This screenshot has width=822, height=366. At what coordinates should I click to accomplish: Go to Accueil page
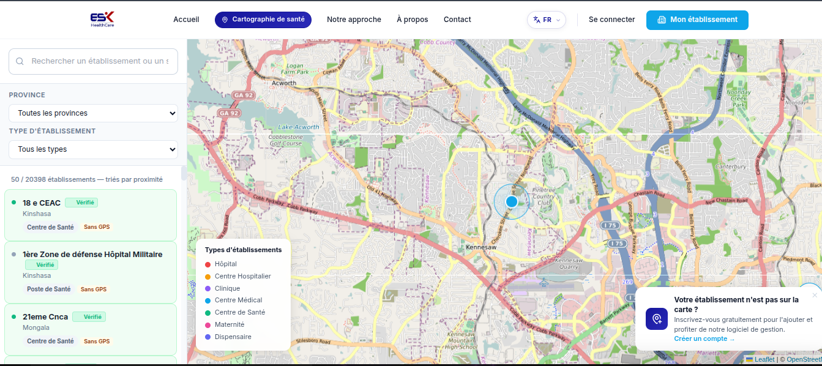pyautogui.click(x=186, y=20)
